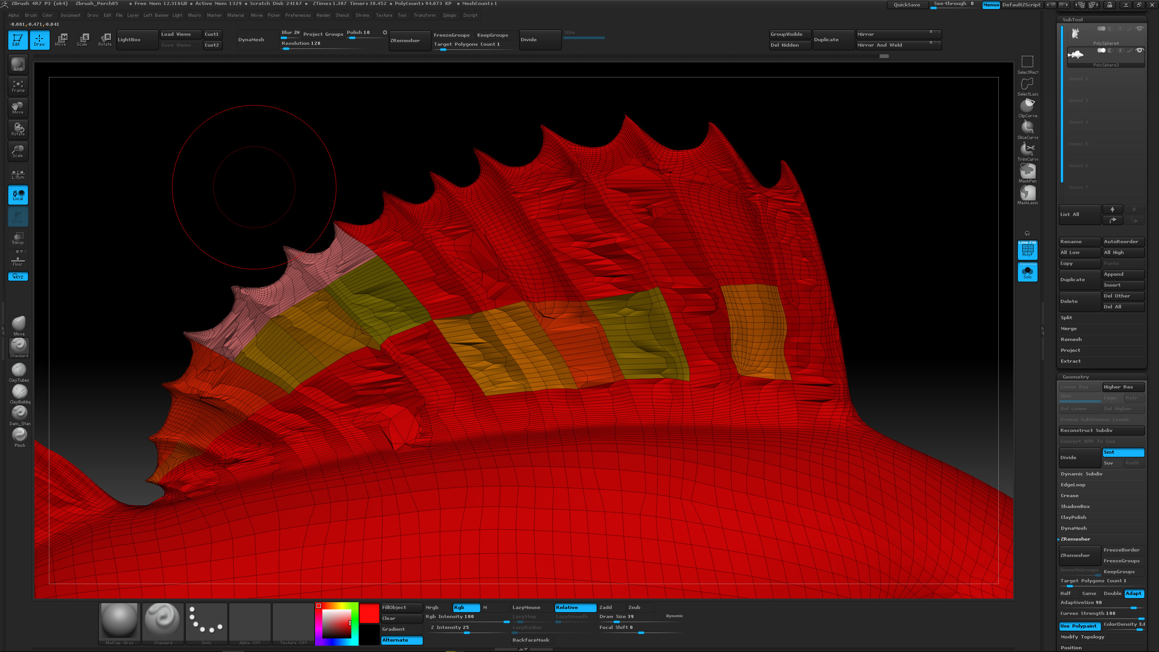Select the SelectRect brush

tap(1027, 64)
